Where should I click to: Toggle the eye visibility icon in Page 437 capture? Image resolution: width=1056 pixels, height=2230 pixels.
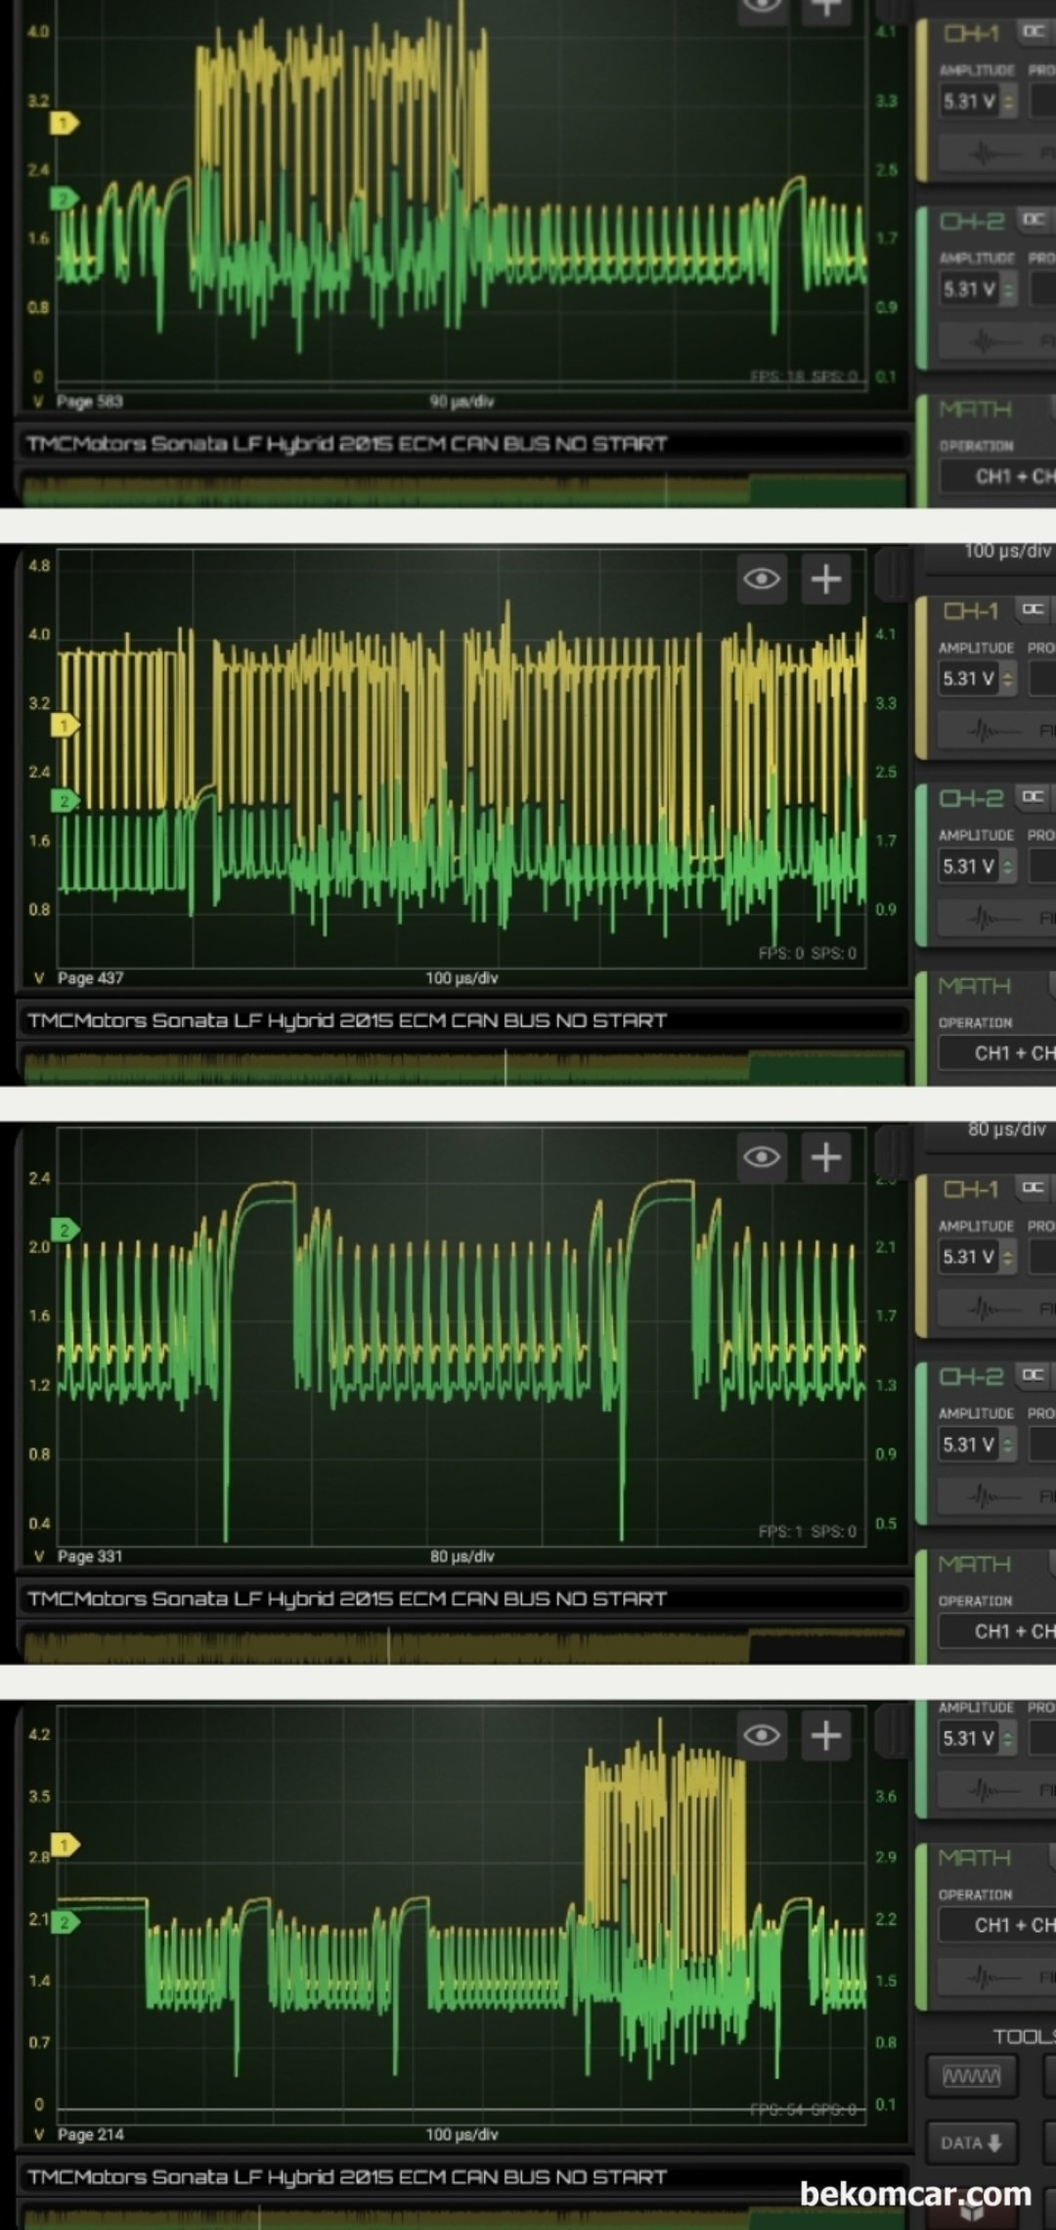pos(762,579)
